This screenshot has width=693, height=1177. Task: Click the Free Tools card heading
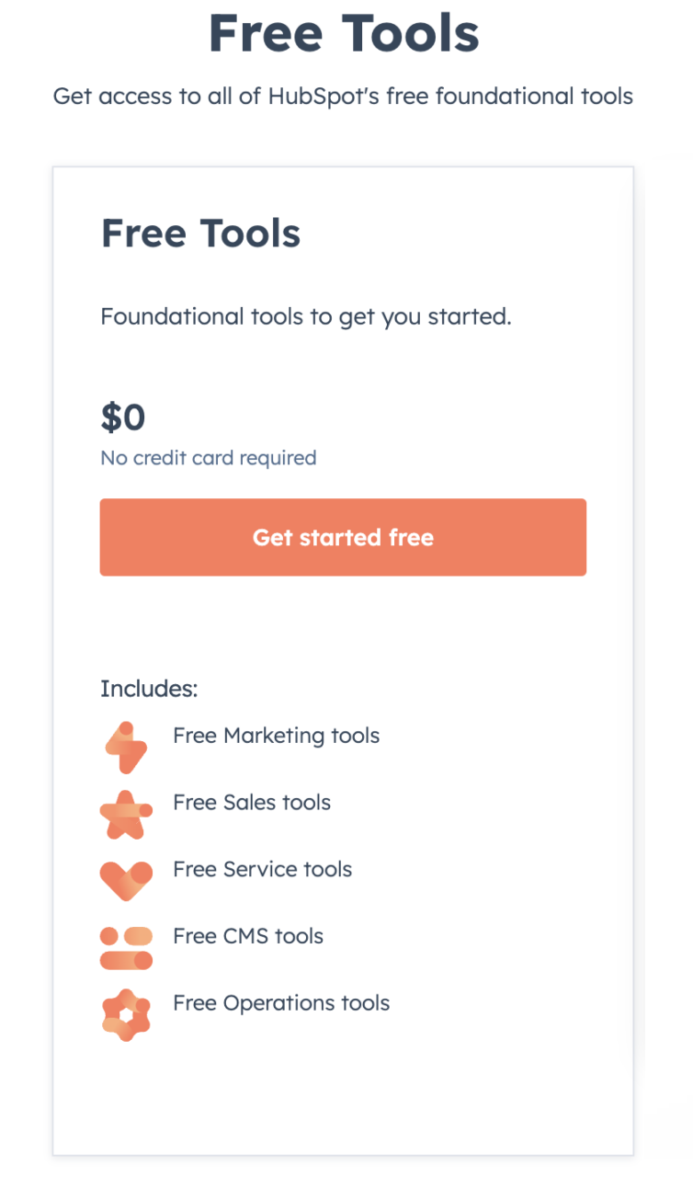(200, 234)
